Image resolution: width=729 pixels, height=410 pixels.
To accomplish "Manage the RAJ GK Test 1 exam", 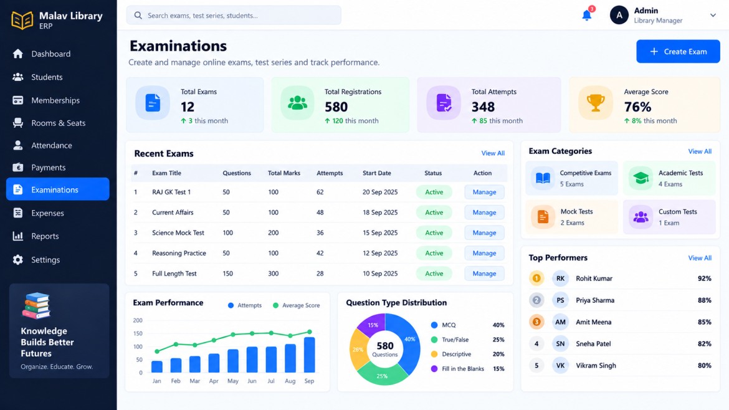I will tap(485, 192).
